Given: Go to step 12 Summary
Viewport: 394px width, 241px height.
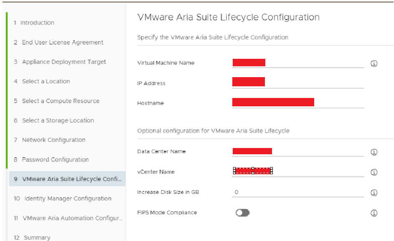Looking at the screenshot, I should pyautogui.click(x=32, y=238).
